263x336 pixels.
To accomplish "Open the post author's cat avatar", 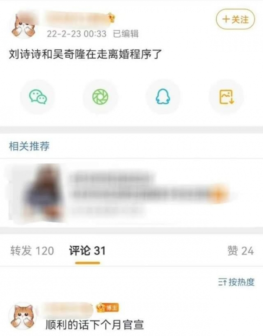I will tap(24, 25).
